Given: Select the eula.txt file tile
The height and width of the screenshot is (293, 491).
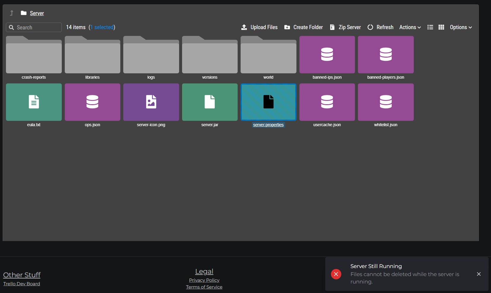Looking at the screenshot, I should pos(34,102).
